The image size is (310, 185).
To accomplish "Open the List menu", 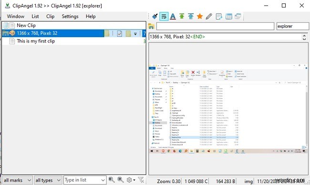I will [x=35, y=16].
